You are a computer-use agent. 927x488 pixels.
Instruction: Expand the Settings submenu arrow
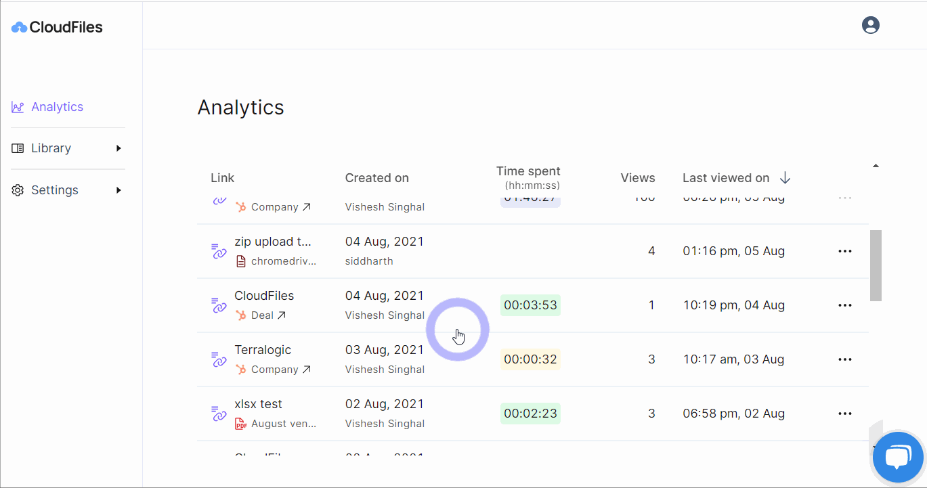pyautogui.click(x=118, y=190)
